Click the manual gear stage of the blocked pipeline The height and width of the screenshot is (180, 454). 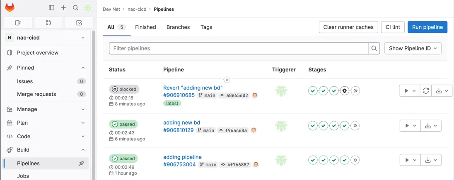pos(344,91)
